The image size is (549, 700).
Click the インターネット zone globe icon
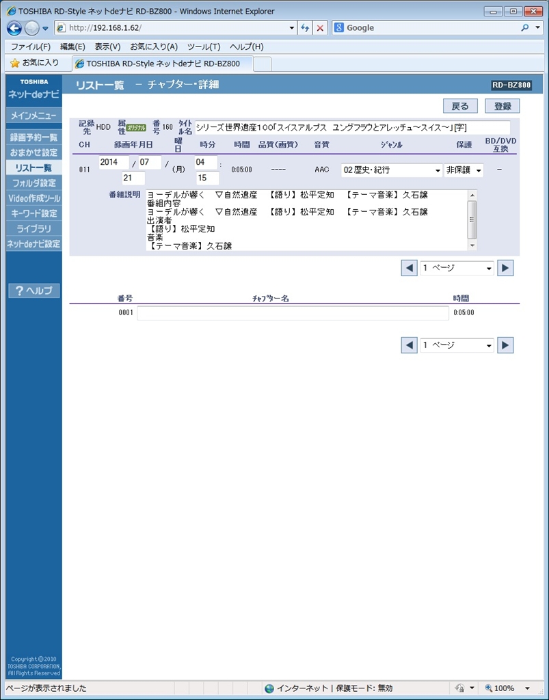269,688
